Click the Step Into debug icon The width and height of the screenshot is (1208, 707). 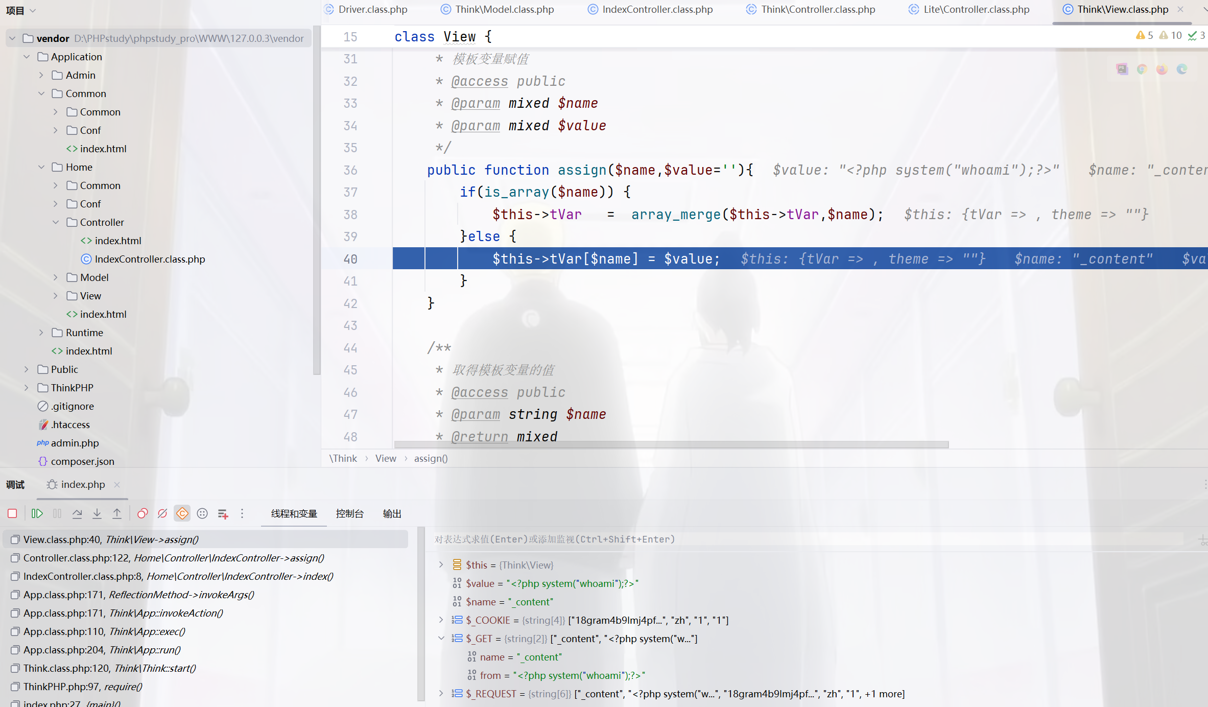(97, 513)
